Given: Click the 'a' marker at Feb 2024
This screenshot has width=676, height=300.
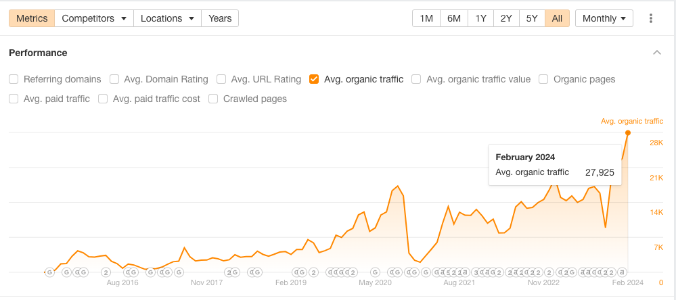Looking at the screenshot, I should pos(622,272).
